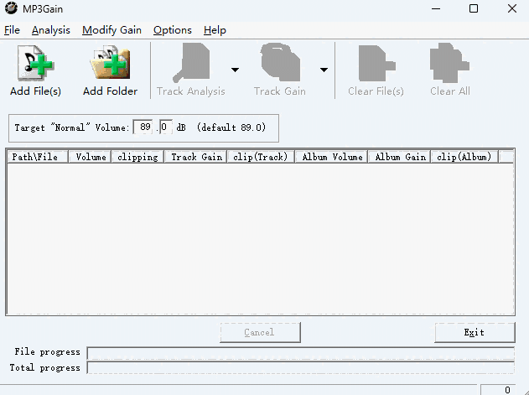Screen dimensions: 529x395
Task: Expand the Track Gain dropdown arrow
Action: [x=324, y=70]
